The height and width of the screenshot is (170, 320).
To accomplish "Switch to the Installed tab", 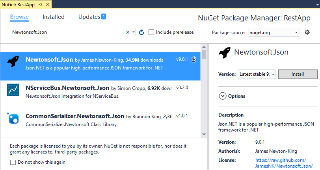I will click(x=54, y=17).
